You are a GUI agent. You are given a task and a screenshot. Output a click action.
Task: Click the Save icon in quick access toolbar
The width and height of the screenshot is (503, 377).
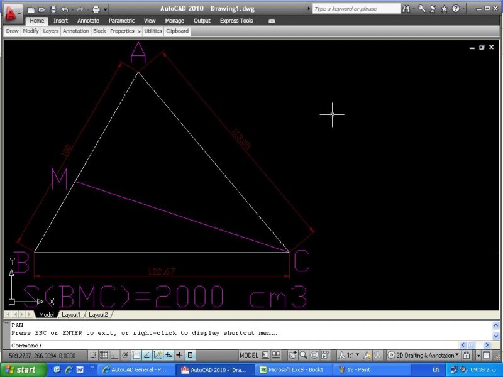coord(53,9)
